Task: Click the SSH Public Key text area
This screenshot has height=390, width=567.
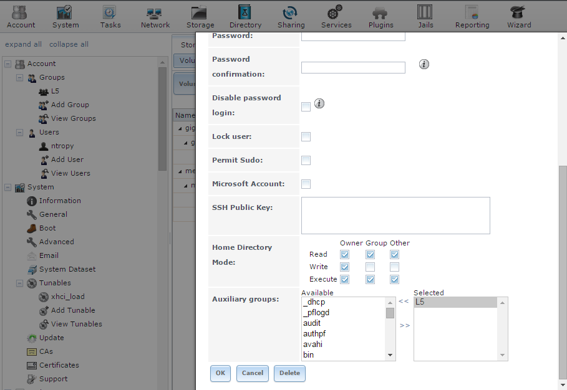Action: click(x=395, y=216)
